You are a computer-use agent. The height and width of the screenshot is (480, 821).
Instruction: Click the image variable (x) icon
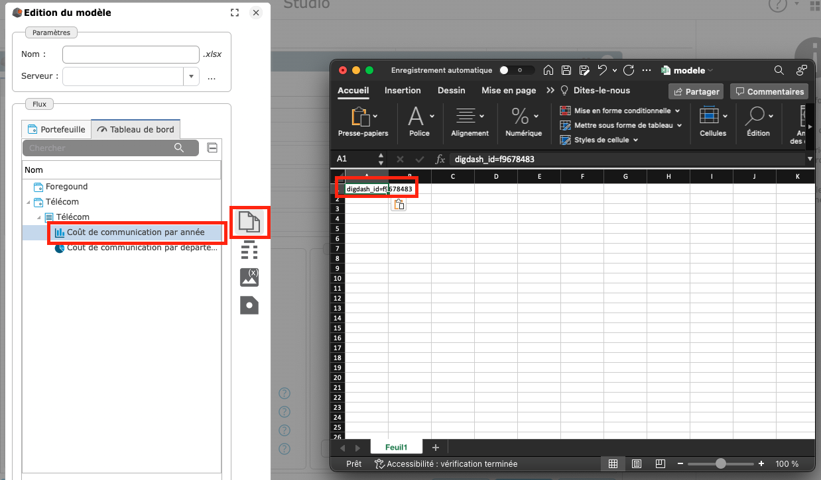249,277
